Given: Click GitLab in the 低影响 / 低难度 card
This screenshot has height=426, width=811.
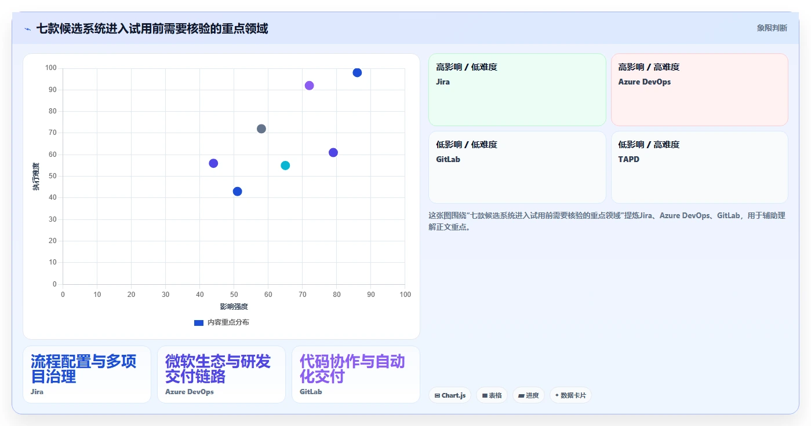Looking at the screenshot, I should tap(448, 159).
